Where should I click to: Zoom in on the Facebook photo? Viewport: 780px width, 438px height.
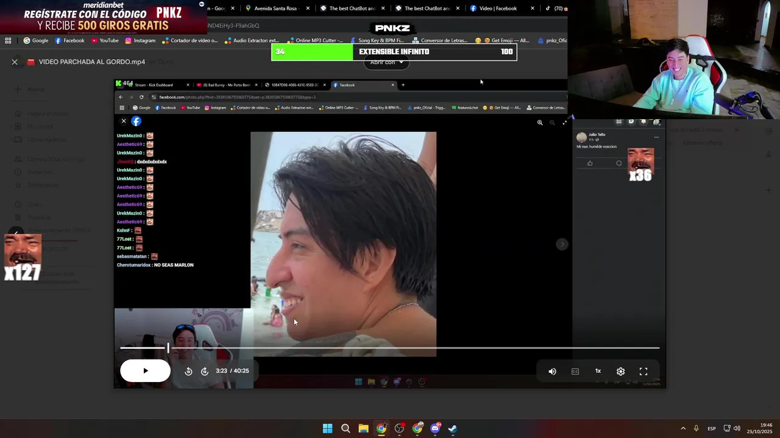point(540,123)
